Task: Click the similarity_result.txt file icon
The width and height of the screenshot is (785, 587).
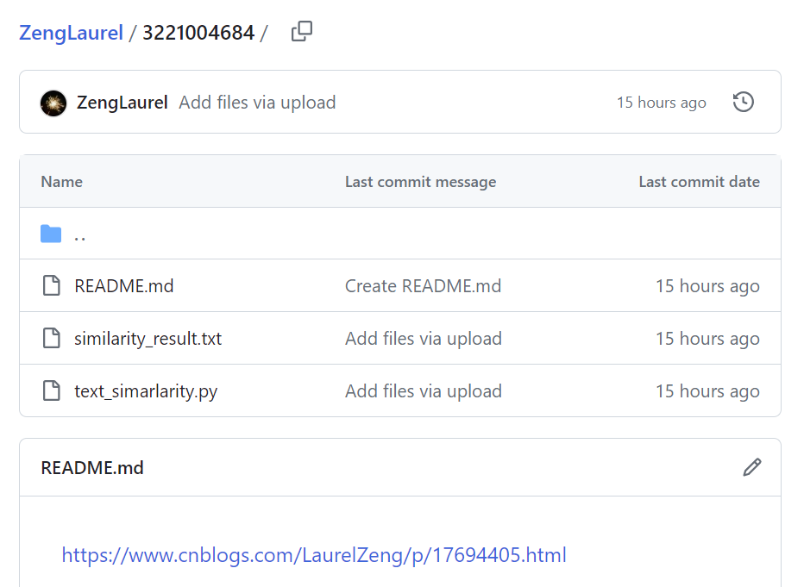Action: 52,339
